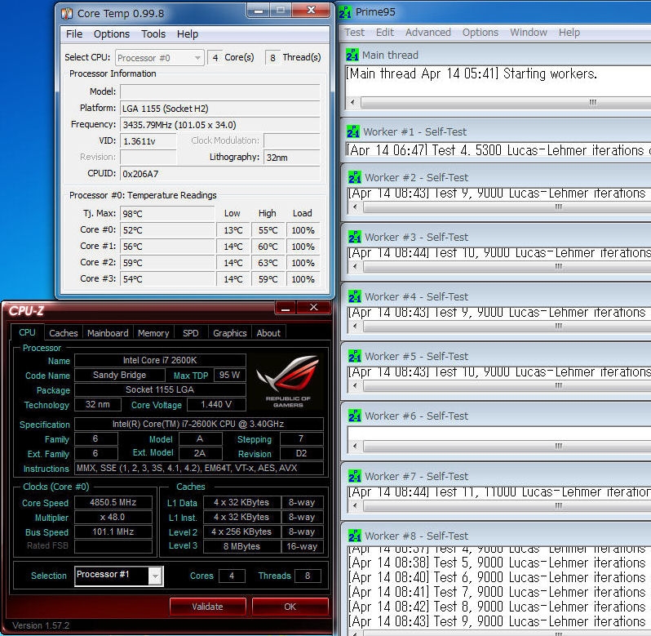Screen dimensions: 651x636
Task: Open the Options menu in Core Temp
Action: pyautogui.click(x=112, y=34)
